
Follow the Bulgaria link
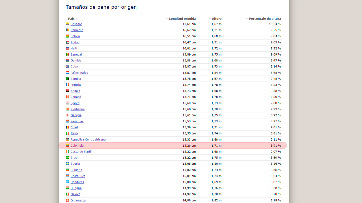click(76, 170)
